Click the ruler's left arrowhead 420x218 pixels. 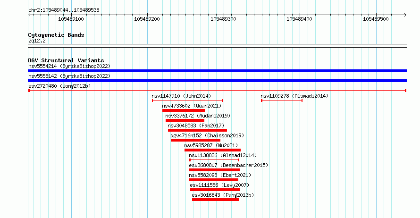(29, 15)
